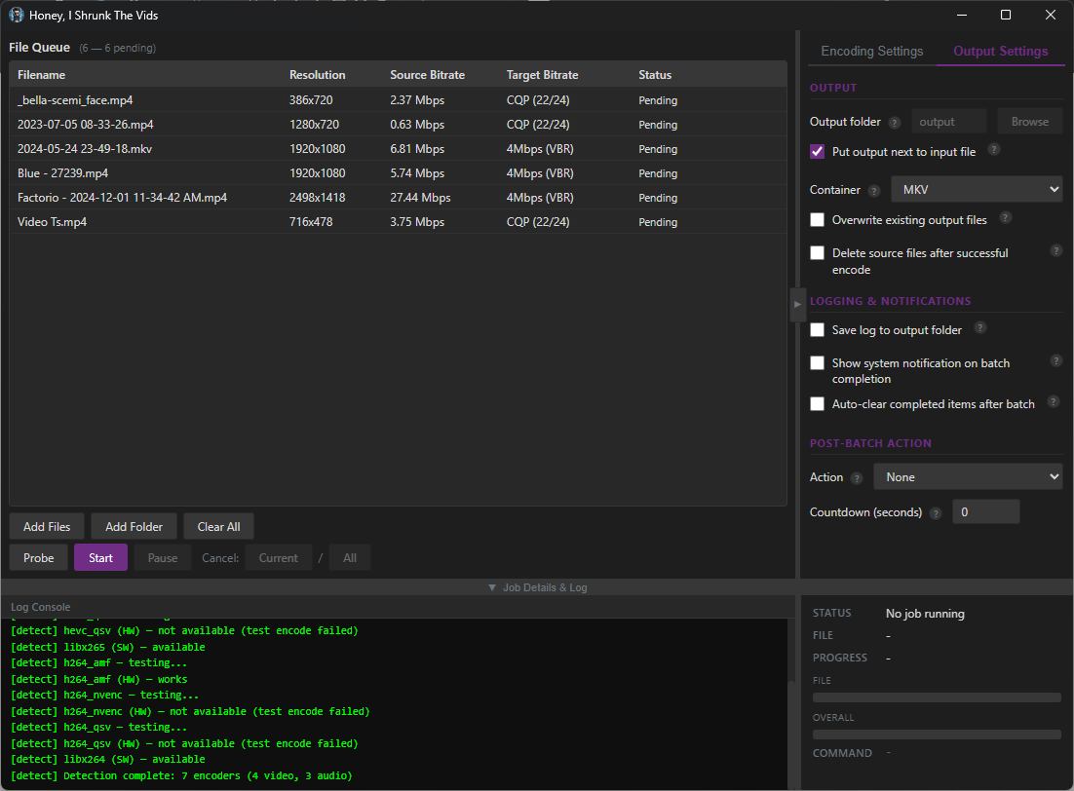Collapse the Job Details & Log section

coord(537,587)
